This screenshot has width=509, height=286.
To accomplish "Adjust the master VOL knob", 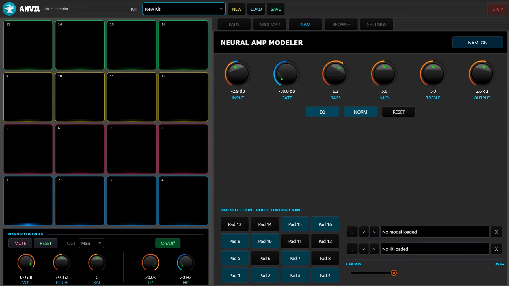I will (x=26, y=263).
